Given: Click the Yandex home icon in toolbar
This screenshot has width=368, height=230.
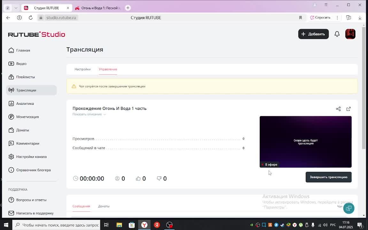Looking at the screenshot, I should tap(19, 18).
